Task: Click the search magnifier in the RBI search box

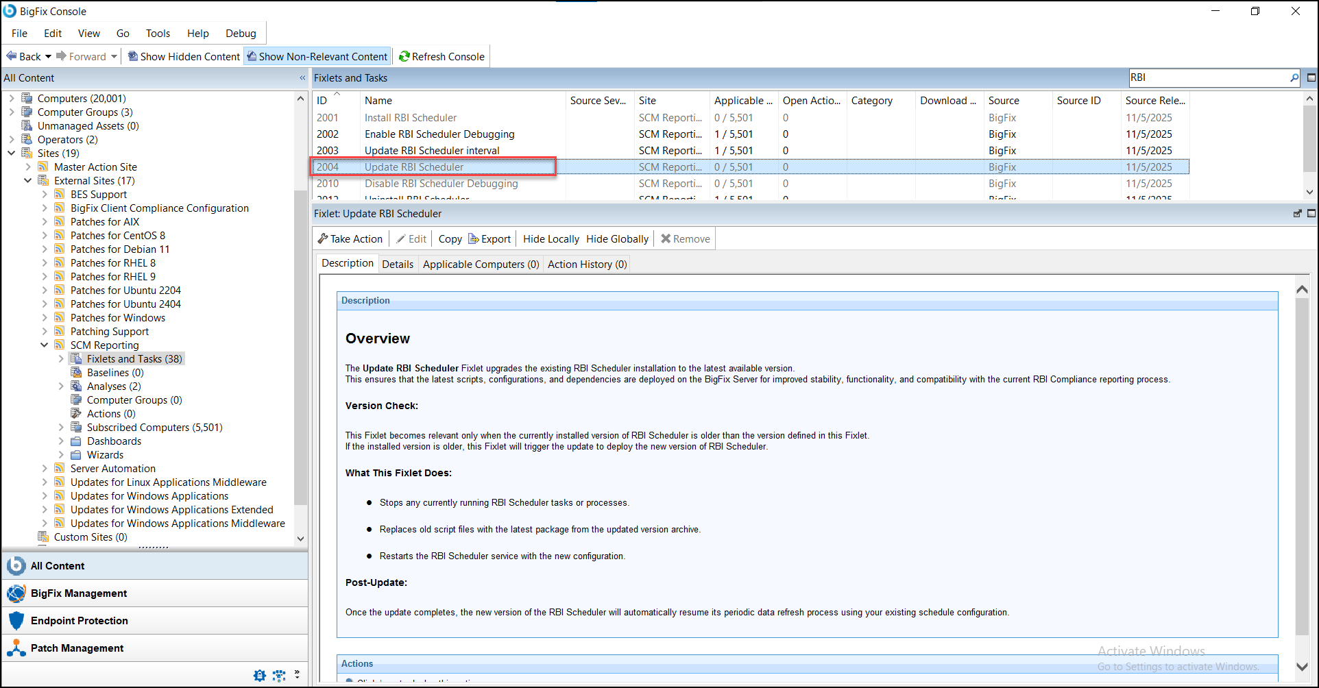Action: [1294, 77]
